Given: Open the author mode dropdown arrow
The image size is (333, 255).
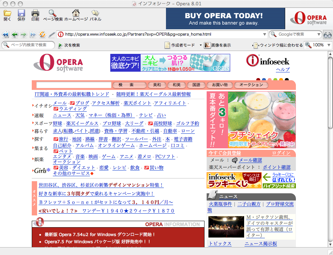Looking at the screenshot, I should (x=201, y=45).
